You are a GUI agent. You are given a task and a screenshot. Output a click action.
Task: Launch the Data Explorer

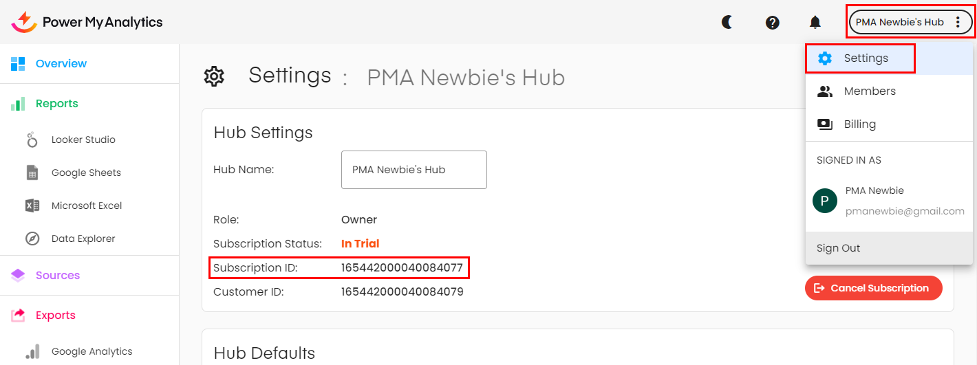click(x=83, y=239)
